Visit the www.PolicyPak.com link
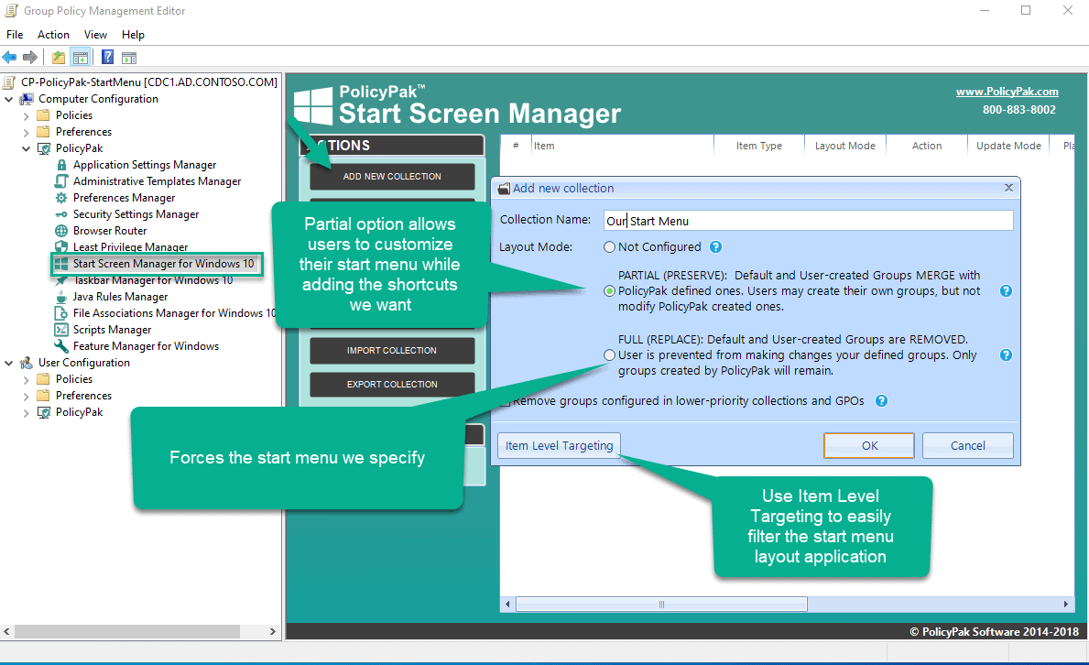Image resolution: width=1089 pixels, height=665 pixels. (x=1007, y=92)
